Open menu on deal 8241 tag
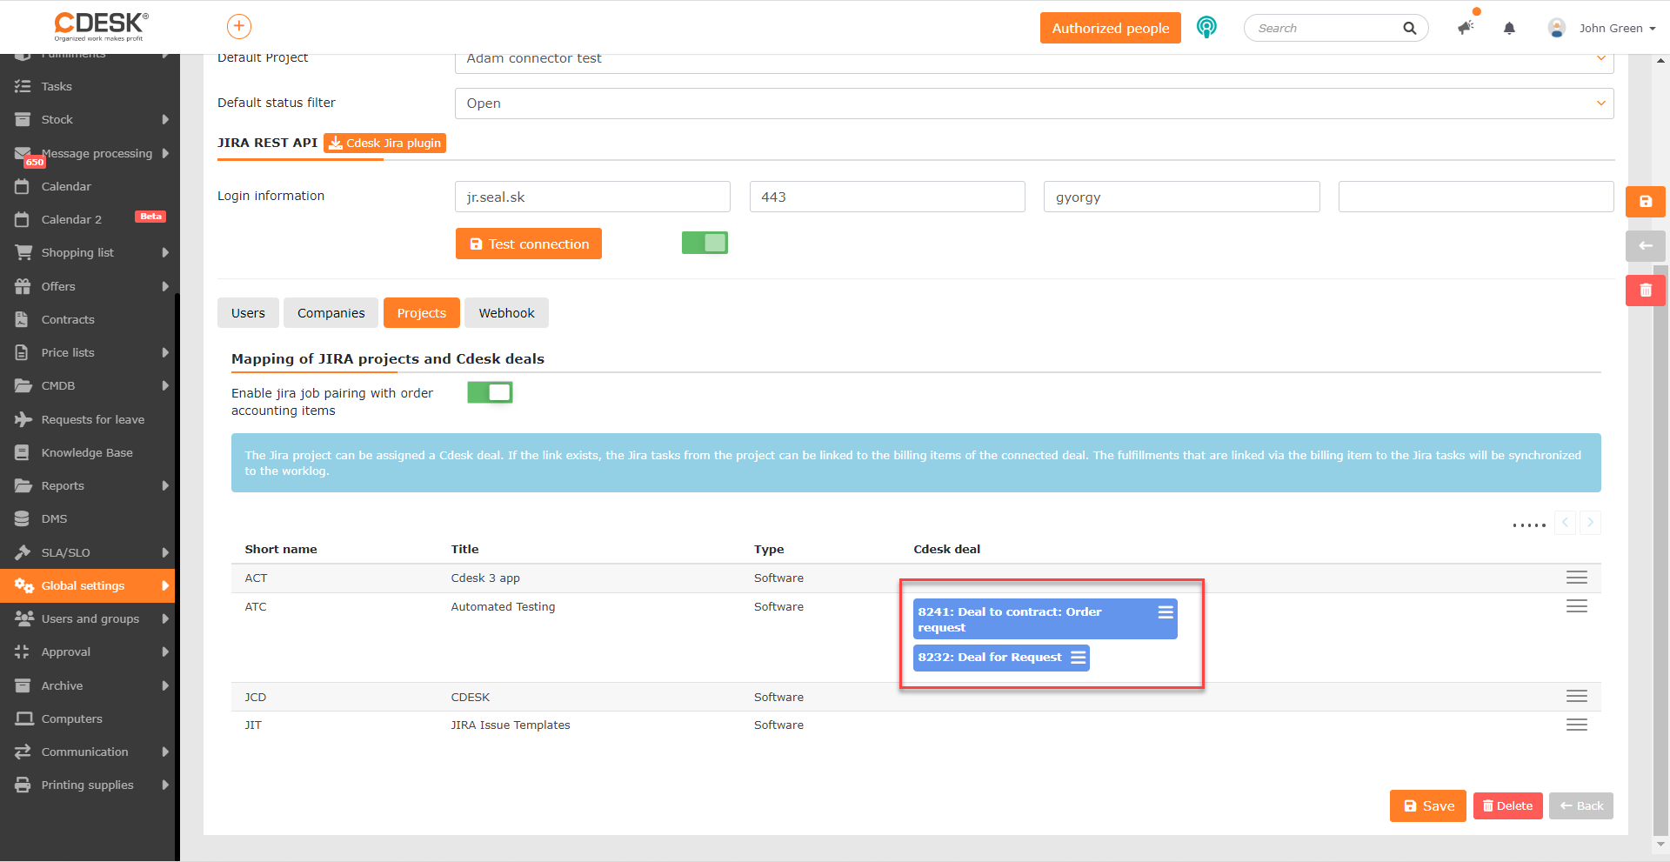 (x=1166, y=612)
